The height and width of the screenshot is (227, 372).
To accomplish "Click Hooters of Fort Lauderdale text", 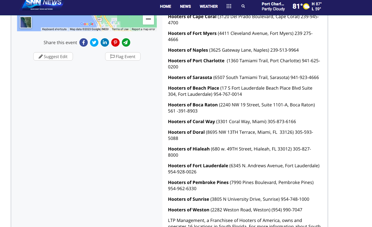I will [198, 166].
